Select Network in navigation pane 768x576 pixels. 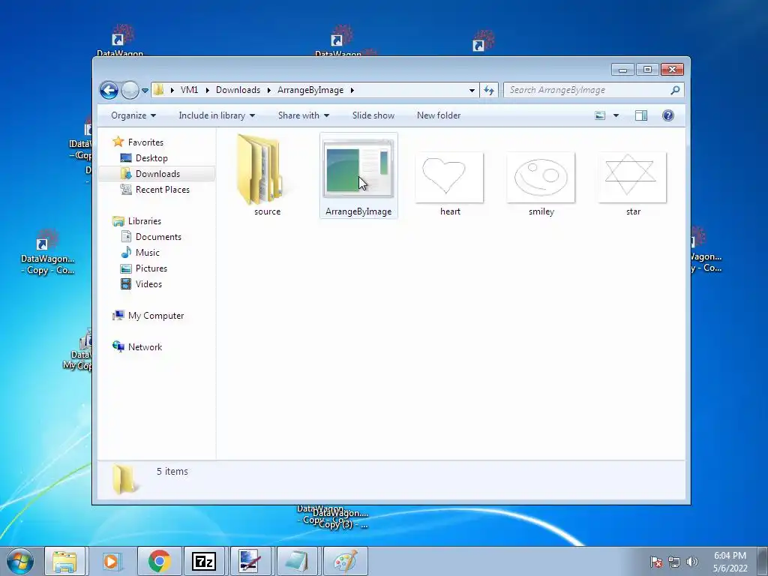(145, 347)
